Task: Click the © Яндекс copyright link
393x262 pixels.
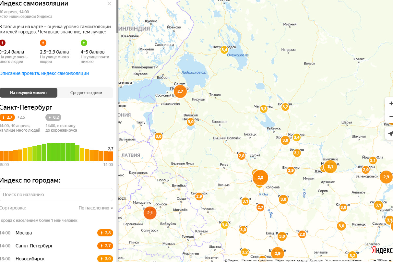Action: (232, 260)
